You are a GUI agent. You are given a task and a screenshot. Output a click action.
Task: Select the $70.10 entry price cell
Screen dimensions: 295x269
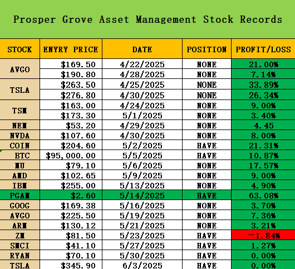point(71,255)
